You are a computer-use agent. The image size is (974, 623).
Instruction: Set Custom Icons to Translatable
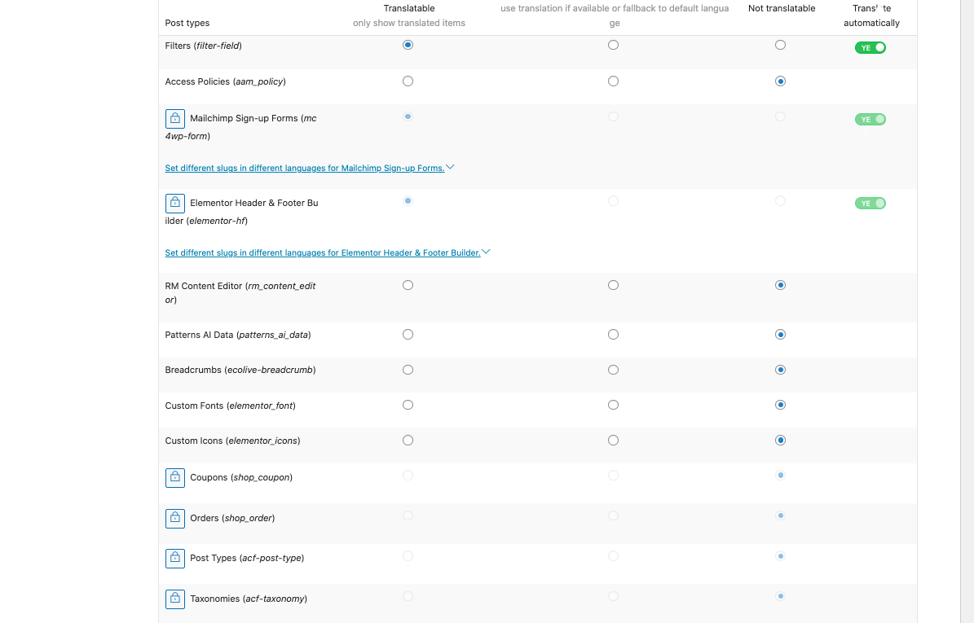[408, 441]
